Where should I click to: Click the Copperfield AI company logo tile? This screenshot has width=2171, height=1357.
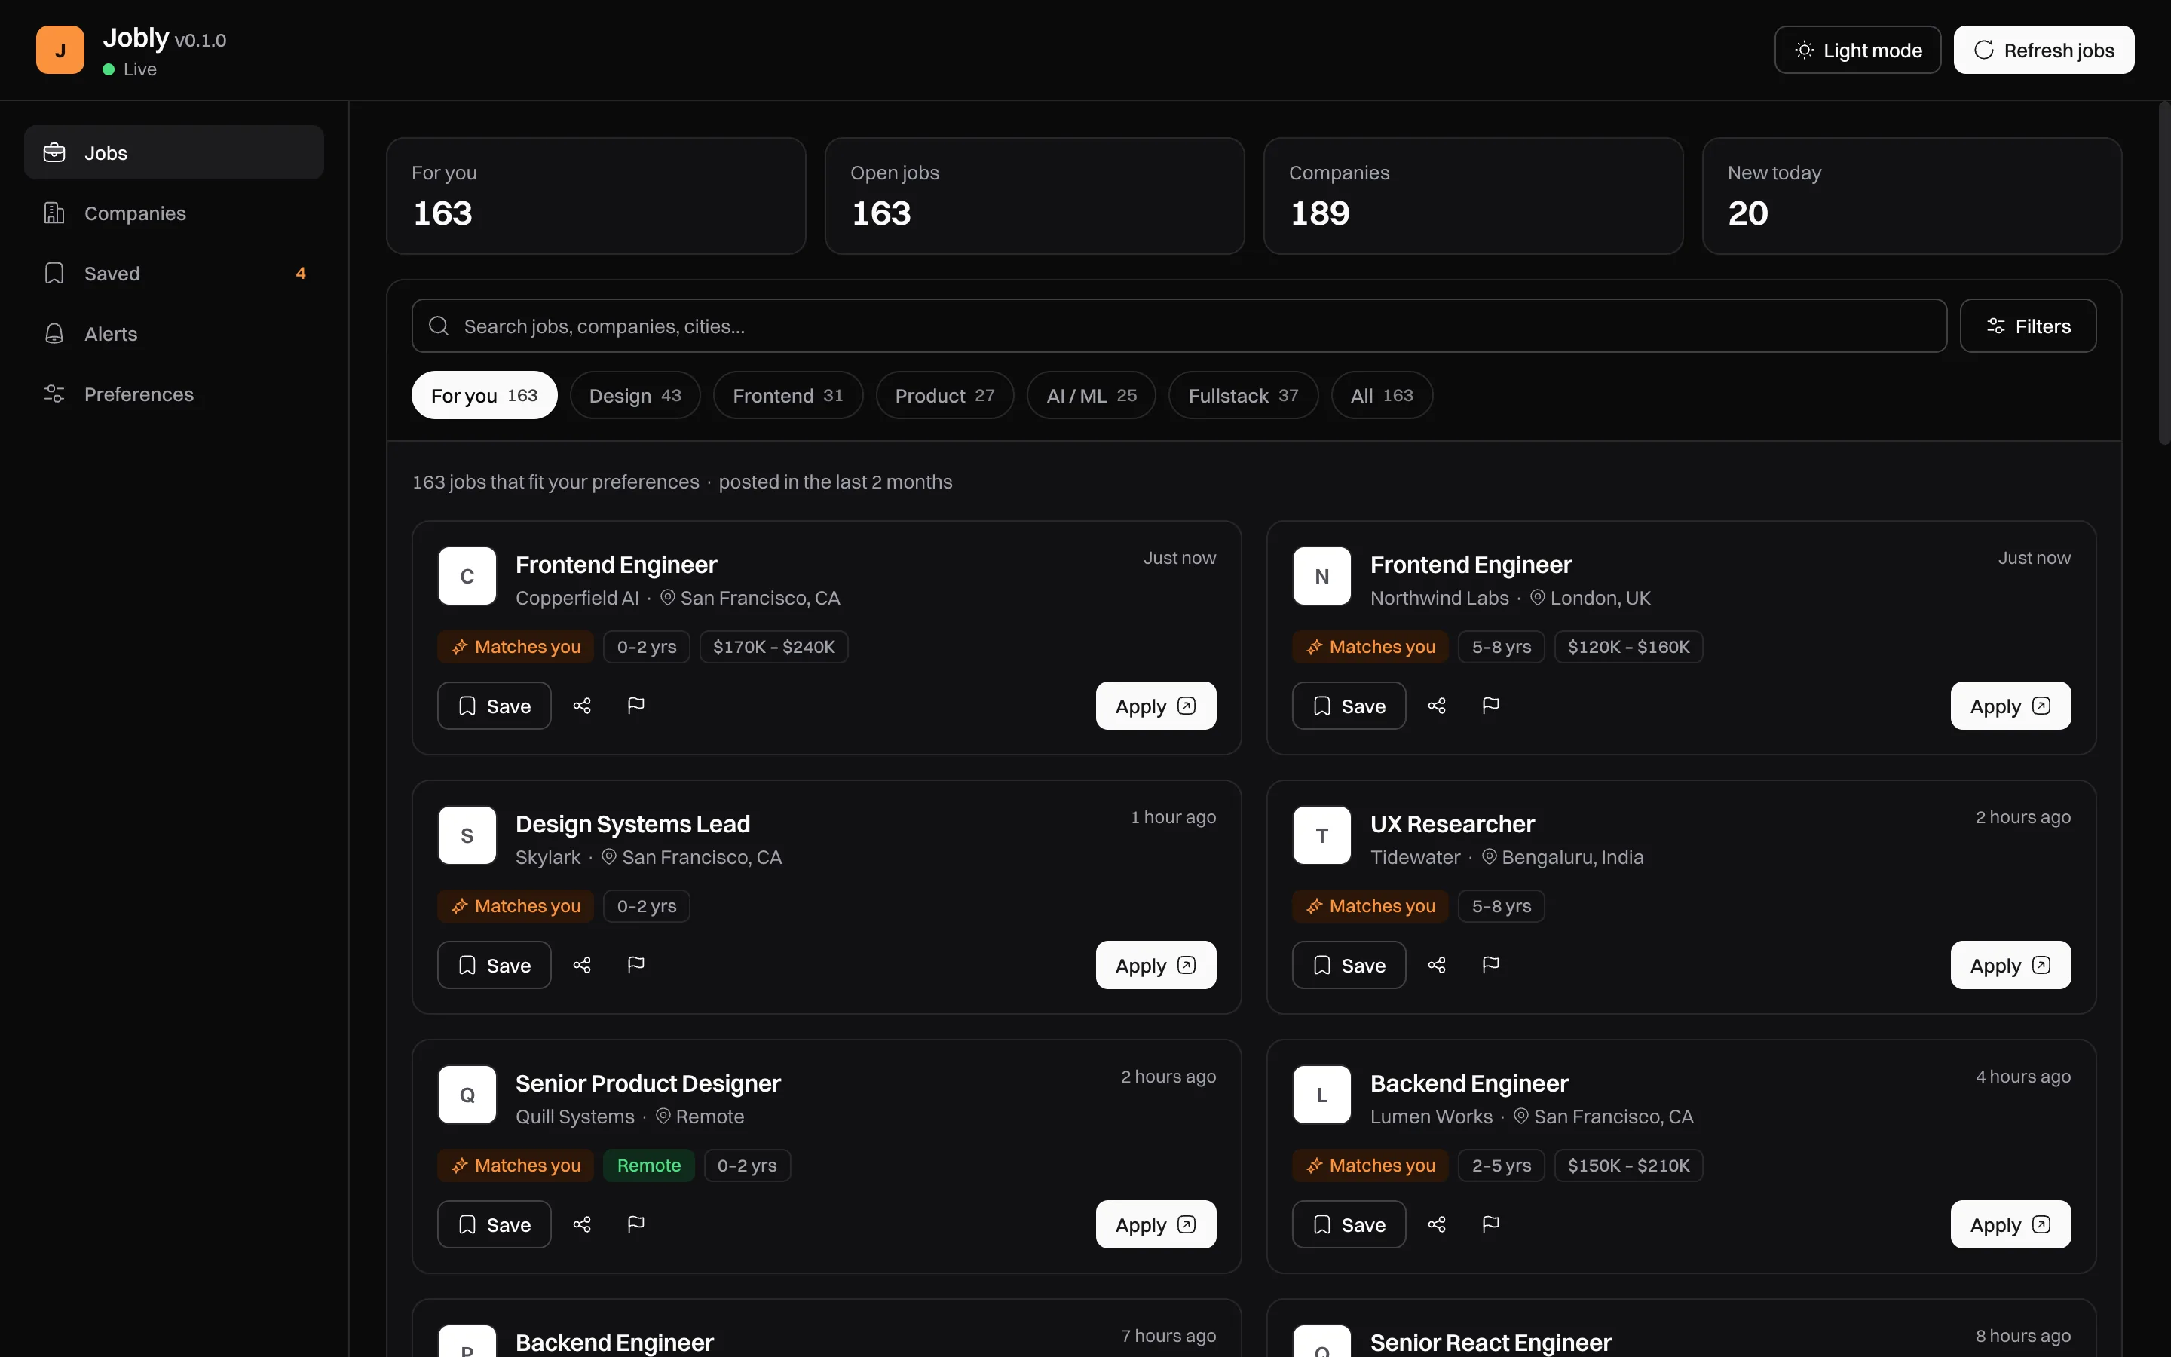(x=467, y=576)
